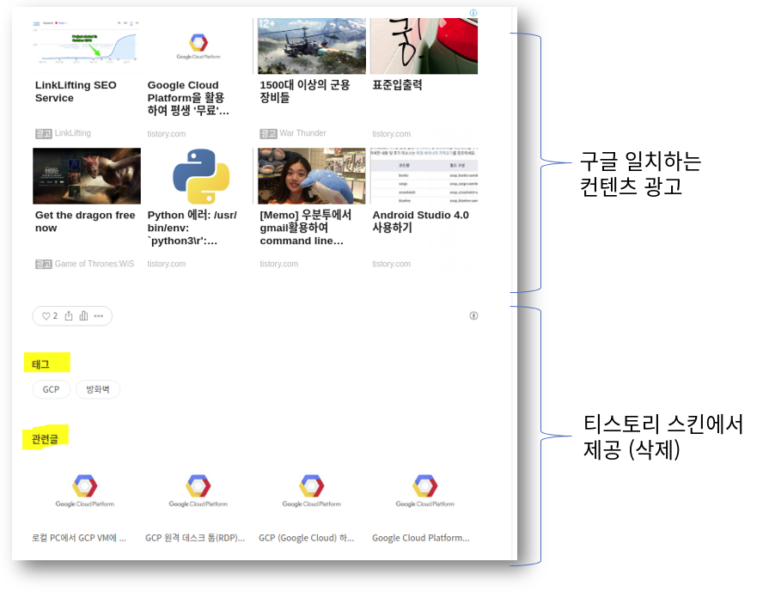Viewport: 769px width, 592px height.
Task: Open the three-dot more options menu
Action: (x=99, y=316)
